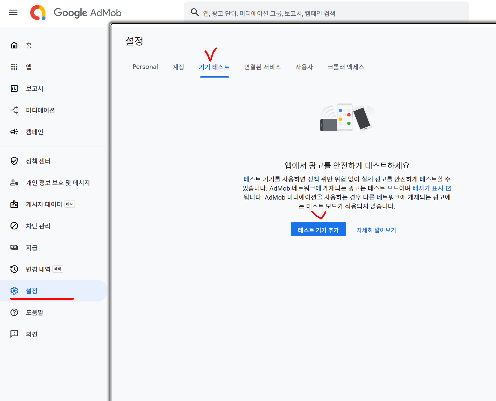This screenshot has width=496, height=401.
Task: Click the home icon in sidebar
Action: click(14, 45)
